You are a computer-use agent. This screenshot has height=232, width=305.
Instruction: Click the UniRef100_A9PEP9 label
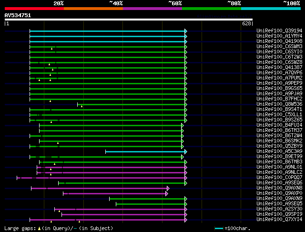point(279,83)
